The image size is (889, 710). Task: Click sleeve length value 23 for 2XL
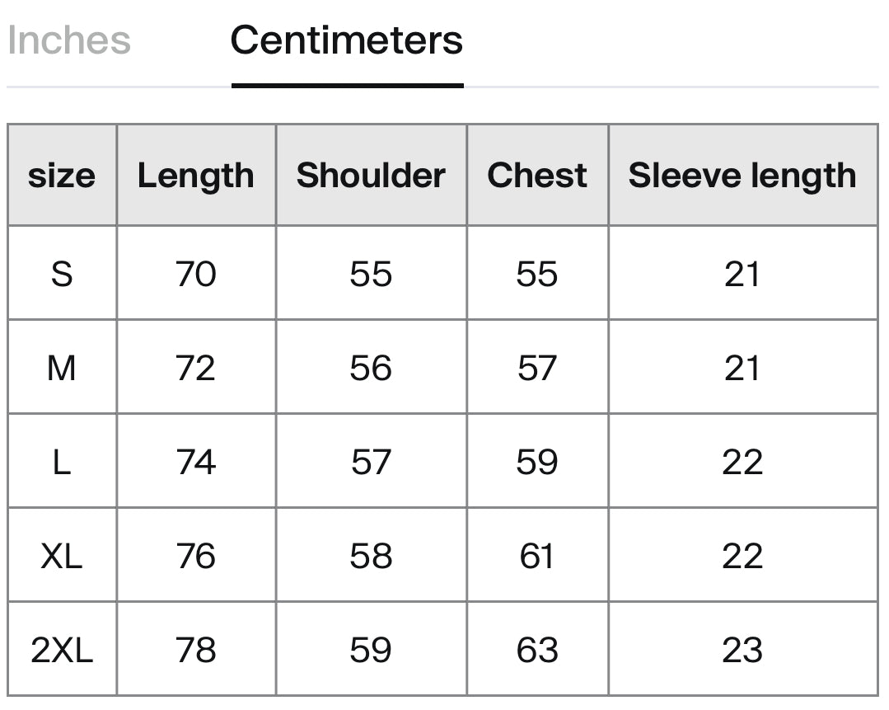[742, 650]
